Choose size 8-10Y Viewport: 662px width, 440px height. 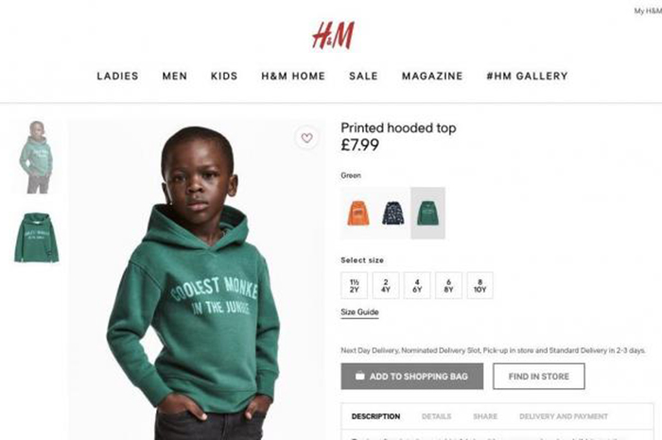point(480,286)
